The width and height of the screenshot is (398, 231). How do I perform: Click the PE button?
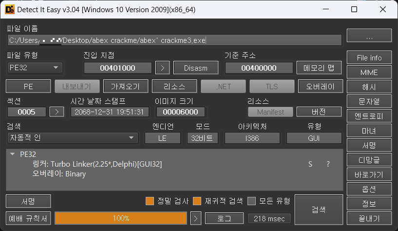(28, 87)
